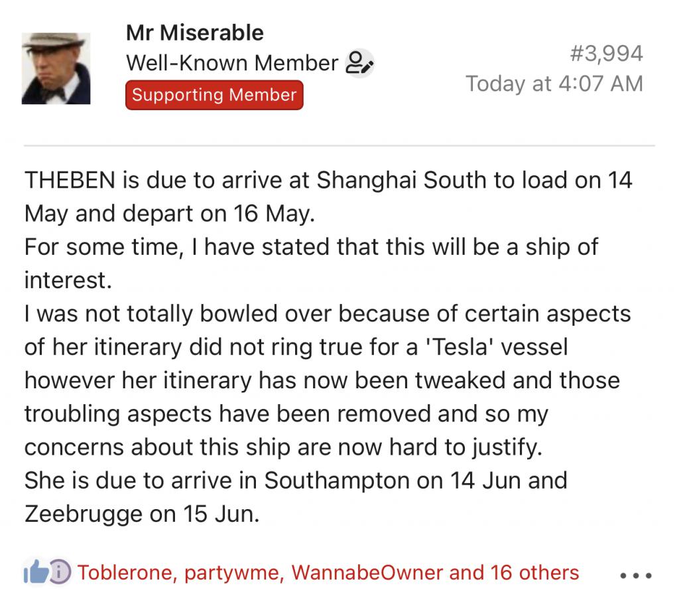Click the word Zeebrugge in the post
Image resolution: width=679 pixels, height=614 pixels.
pyautogui.click(x=84, y=514)
